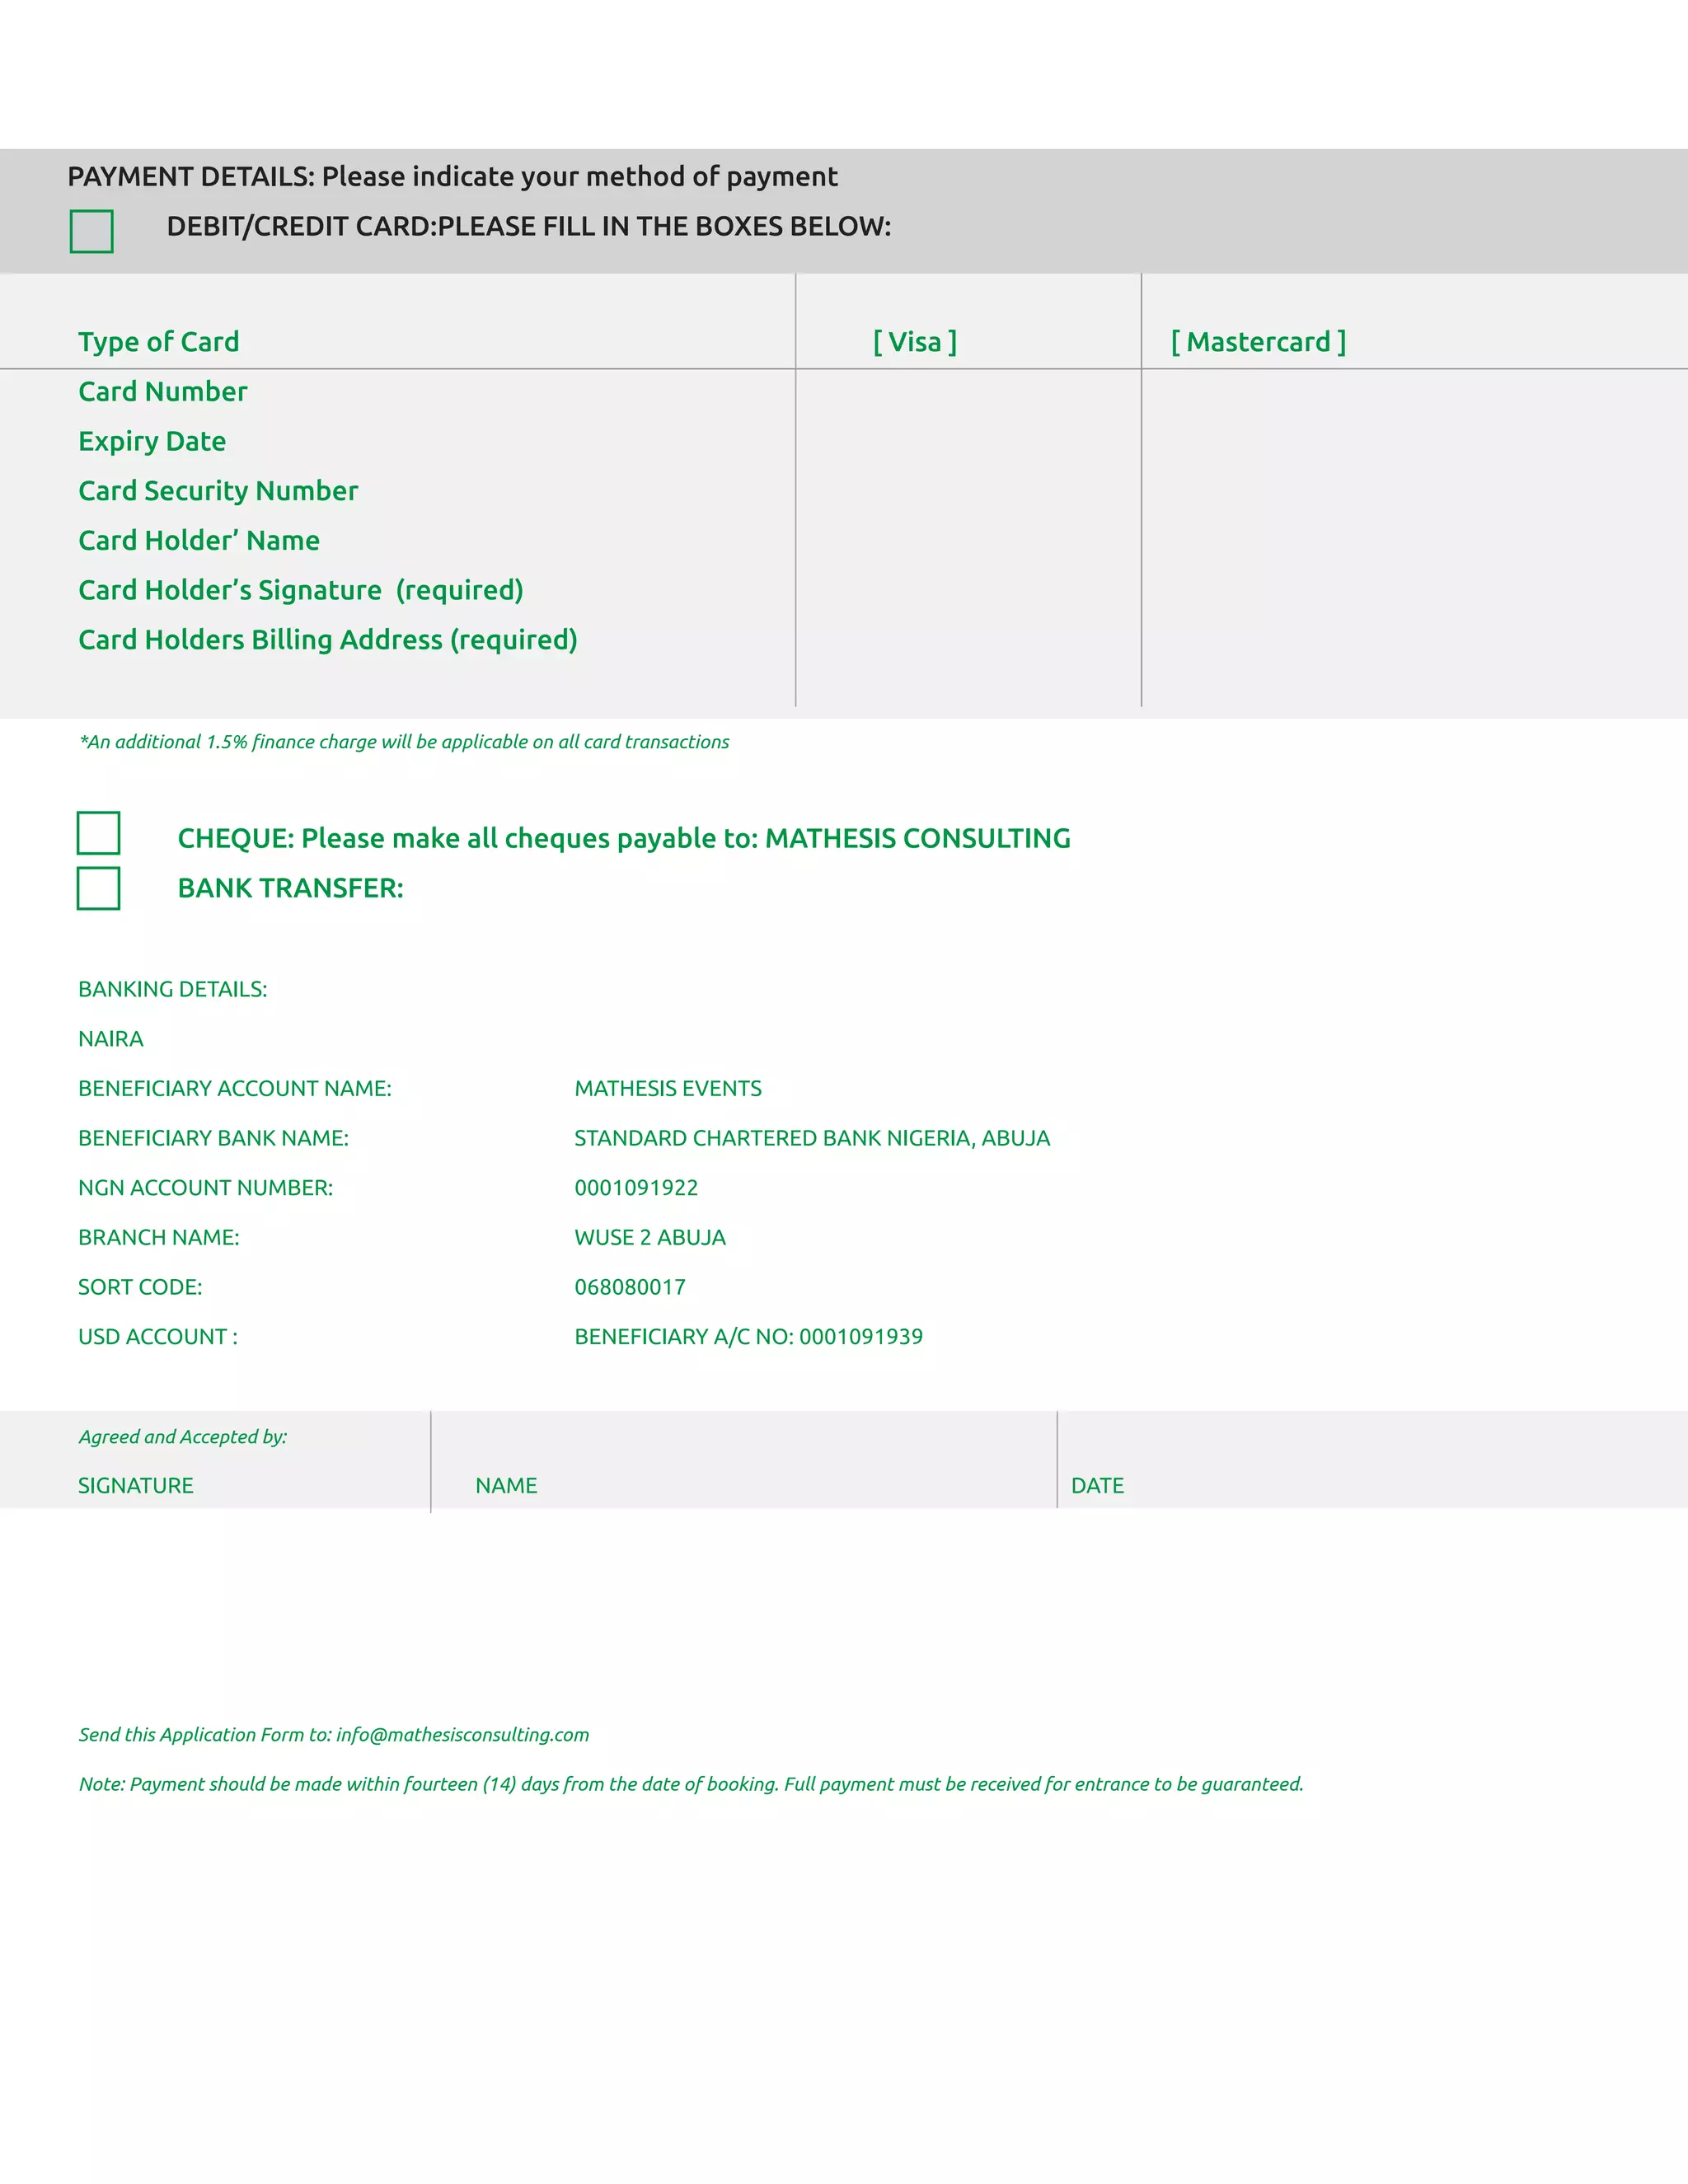Screen dimensions: 1688x2184
Task: Choose the [ Visa ] card option
Action: click(x=914, y=342)
